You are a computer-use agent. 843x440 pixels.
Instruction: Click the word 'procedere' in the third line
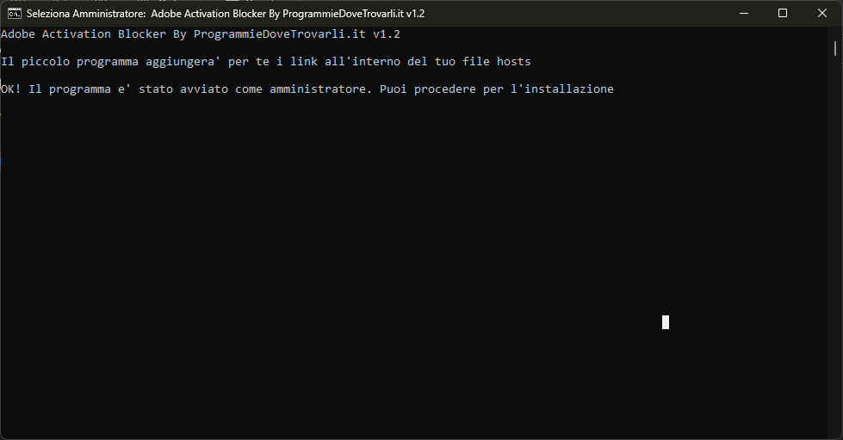(444, 89)
